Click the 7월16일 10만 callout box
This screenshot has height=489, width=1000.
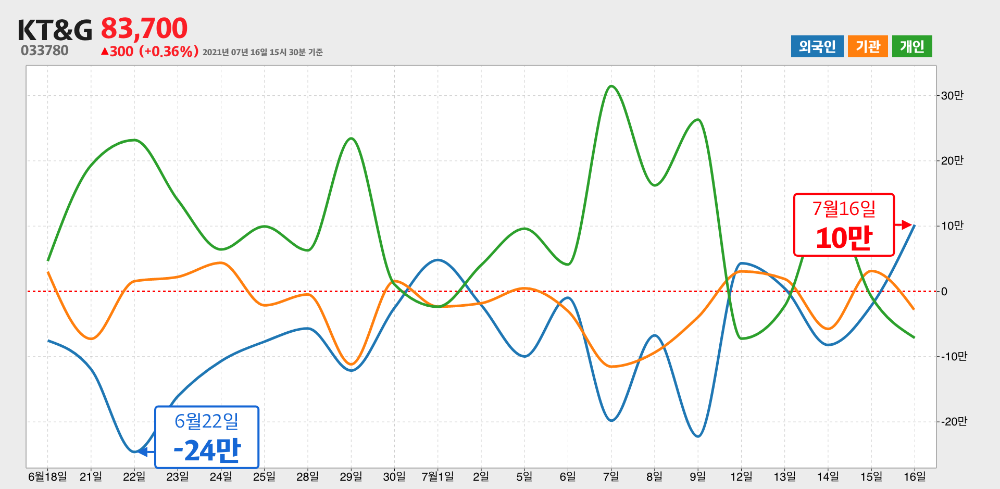tap(844, 225)
